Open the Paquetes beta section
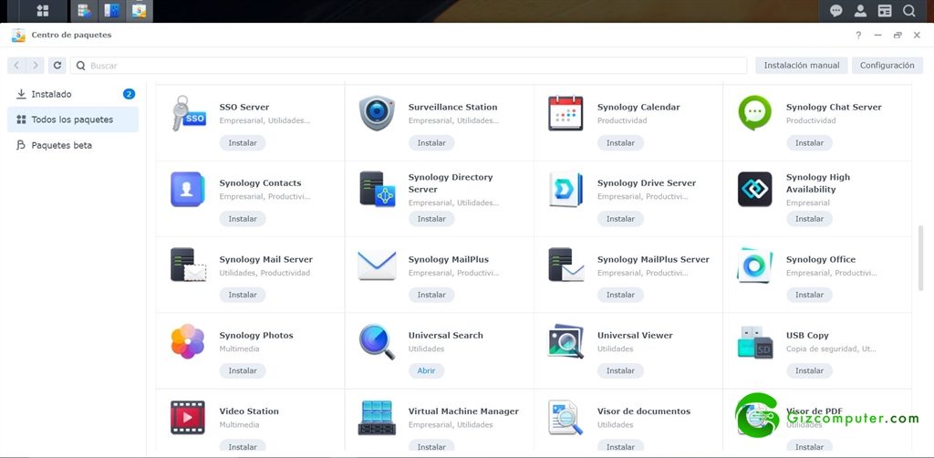 click(73, 145)
